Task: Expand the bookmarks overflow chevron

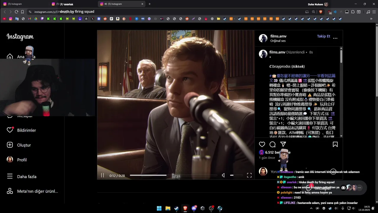Action: (371, 19)
